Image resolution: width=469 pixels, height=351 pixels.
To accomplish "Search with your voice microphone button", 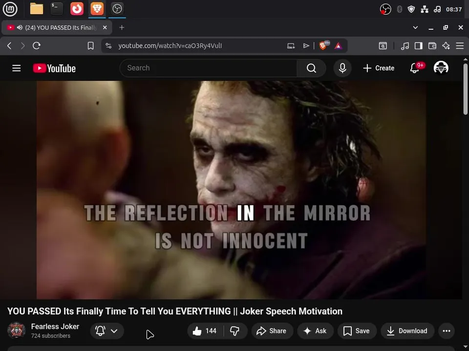I will (x=342, y=68).
